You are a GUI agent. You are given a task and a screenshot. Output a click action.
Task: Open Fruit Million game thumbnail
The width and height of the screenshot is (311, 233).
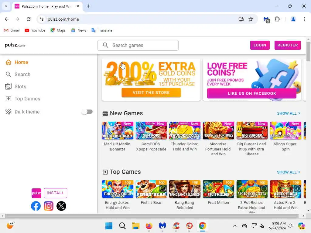(218, 189)
